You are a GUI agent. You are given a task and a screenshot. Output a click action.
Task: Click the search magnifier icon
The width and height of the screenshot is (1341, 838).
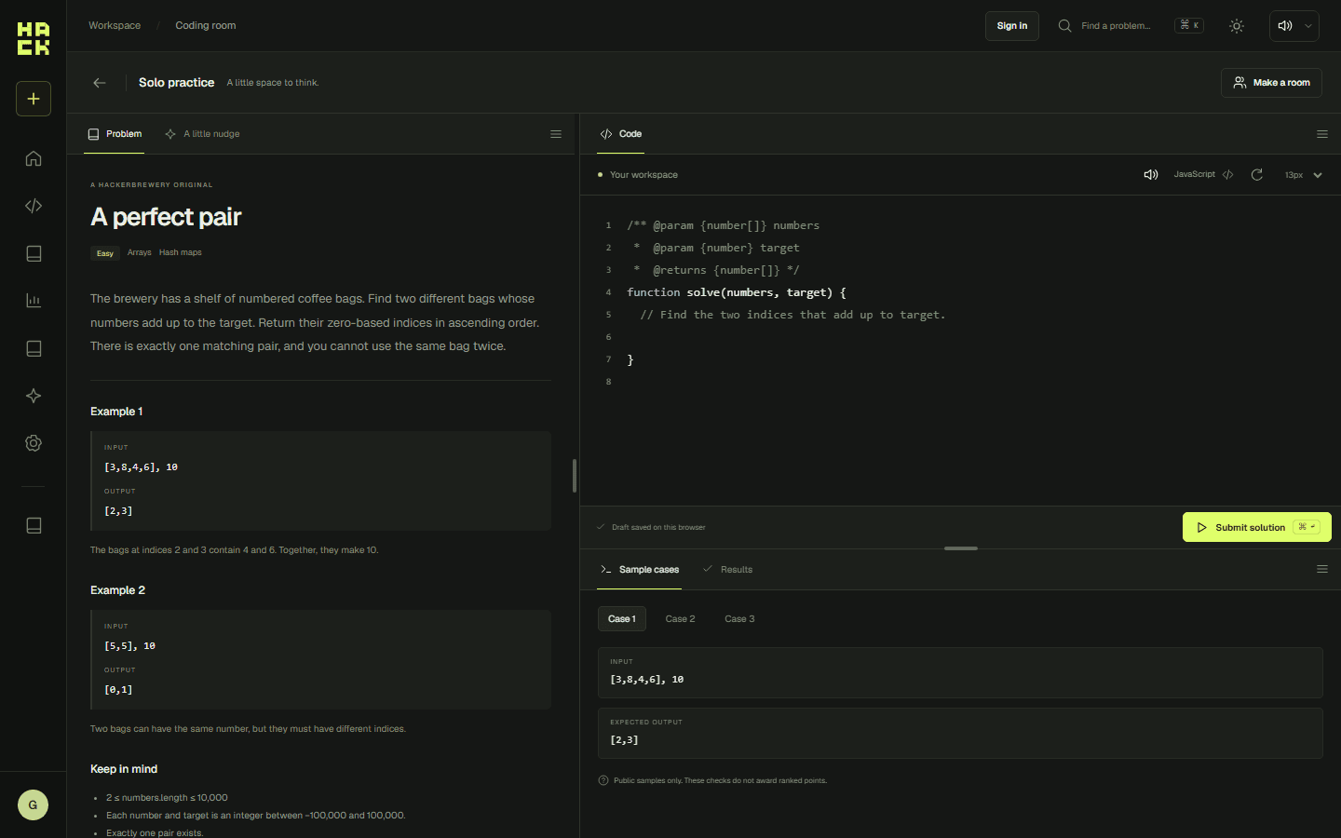click(1064, 26)
